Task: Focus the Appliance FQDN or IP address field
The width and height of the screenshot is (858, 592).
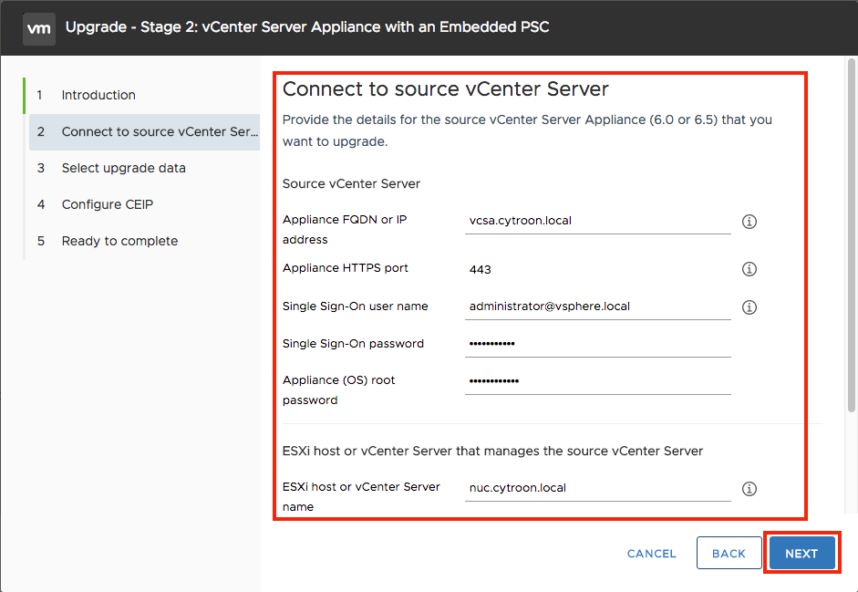Action: [x=597, y=221]
